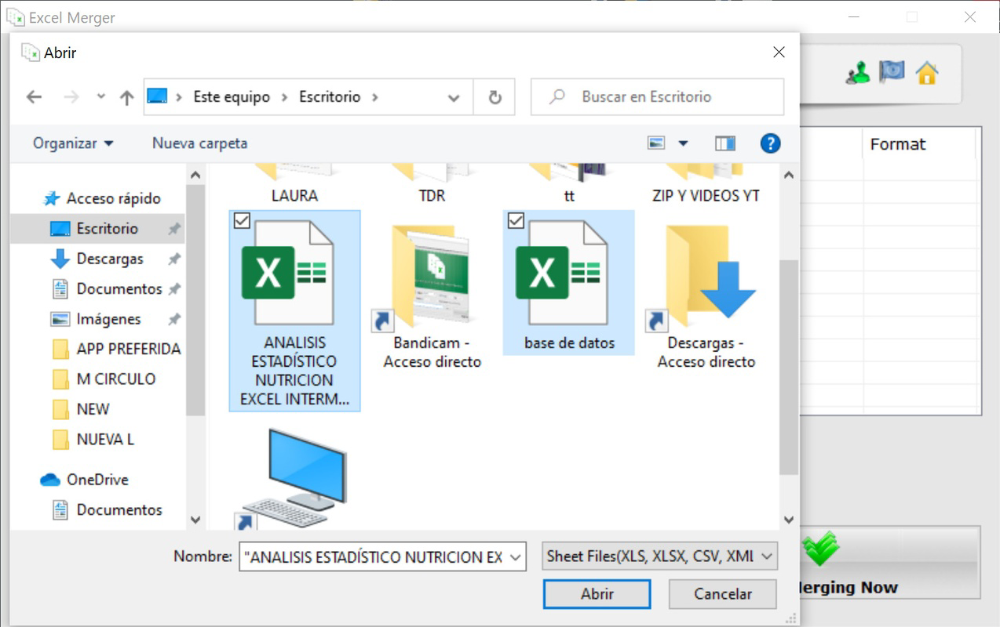This screenshot has width=1000, height=627.
Task: Select the ANALISIS ESTADÍSTICO Excel file icon
Action: click(287, 273)
